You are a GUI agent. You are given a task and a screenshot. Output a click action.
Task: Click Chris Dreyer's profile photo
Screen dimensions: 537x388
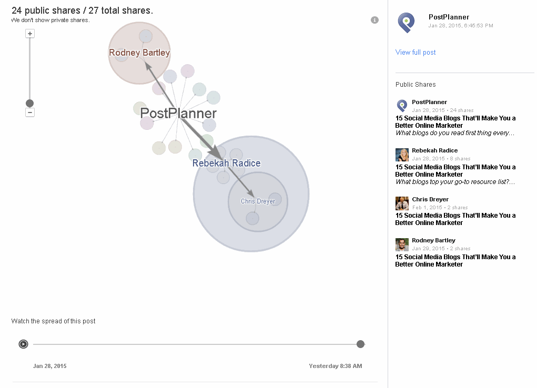tap(402, 203)
